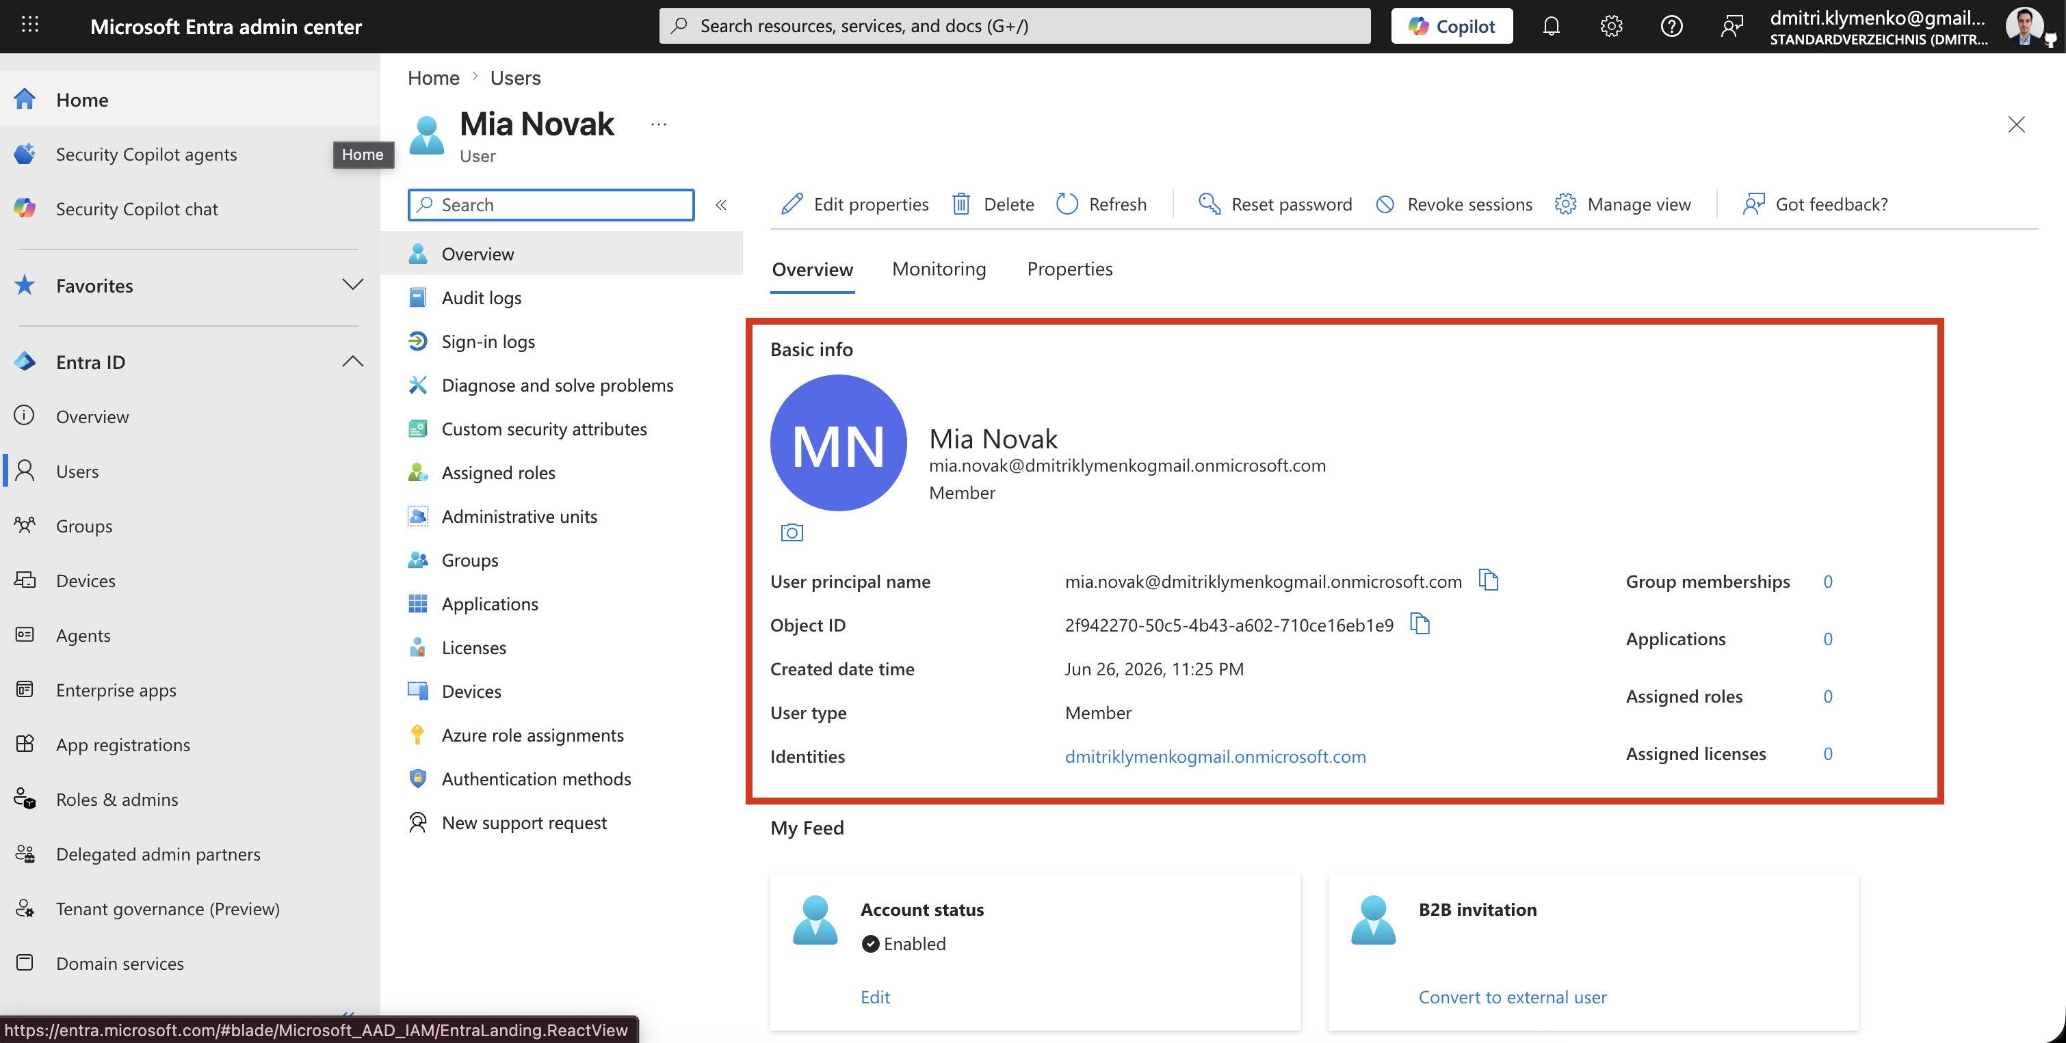
Task: Click the camera icon to change photo
Action: pyautogui.click(x=792, y=532)
